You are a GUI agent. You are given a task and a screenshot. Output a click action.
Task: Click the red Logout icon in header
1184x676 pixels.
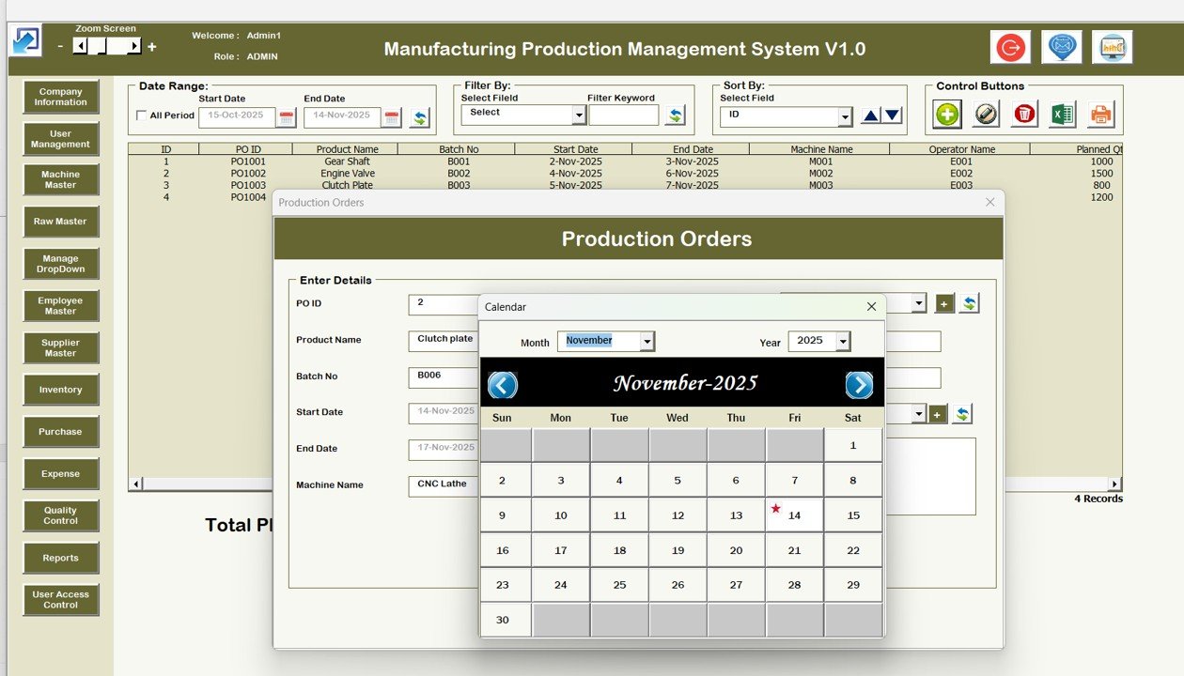(1010, 47)
